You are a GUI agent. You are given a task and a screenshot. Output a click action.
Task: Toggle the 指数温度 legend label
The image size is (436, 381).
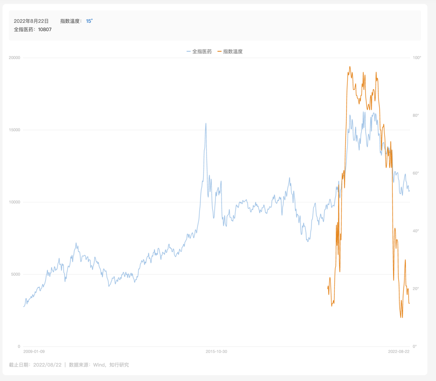(x=233, y=52)
